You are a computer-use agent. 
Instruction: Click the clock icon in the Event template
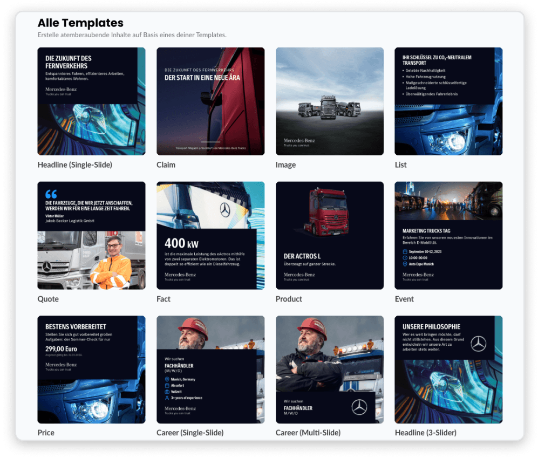[x=405, y=258]
